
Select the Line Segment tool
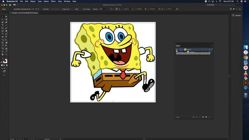6,25
